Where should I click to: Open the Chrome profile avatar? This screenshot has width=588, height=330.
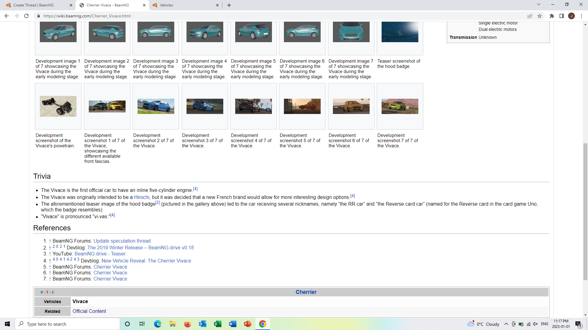[x=571, y=16]
